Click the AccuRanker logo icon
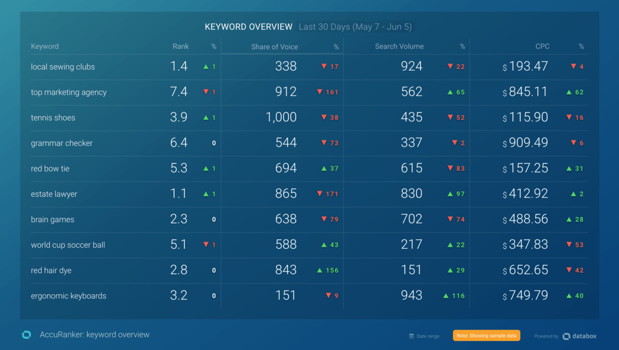Screen dimensions: 619x350 coord(26,335)
